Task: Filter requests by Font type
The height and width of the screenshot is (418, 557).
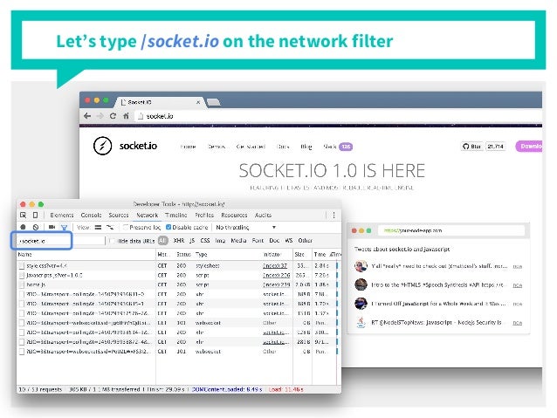Action: pos(258,241)
